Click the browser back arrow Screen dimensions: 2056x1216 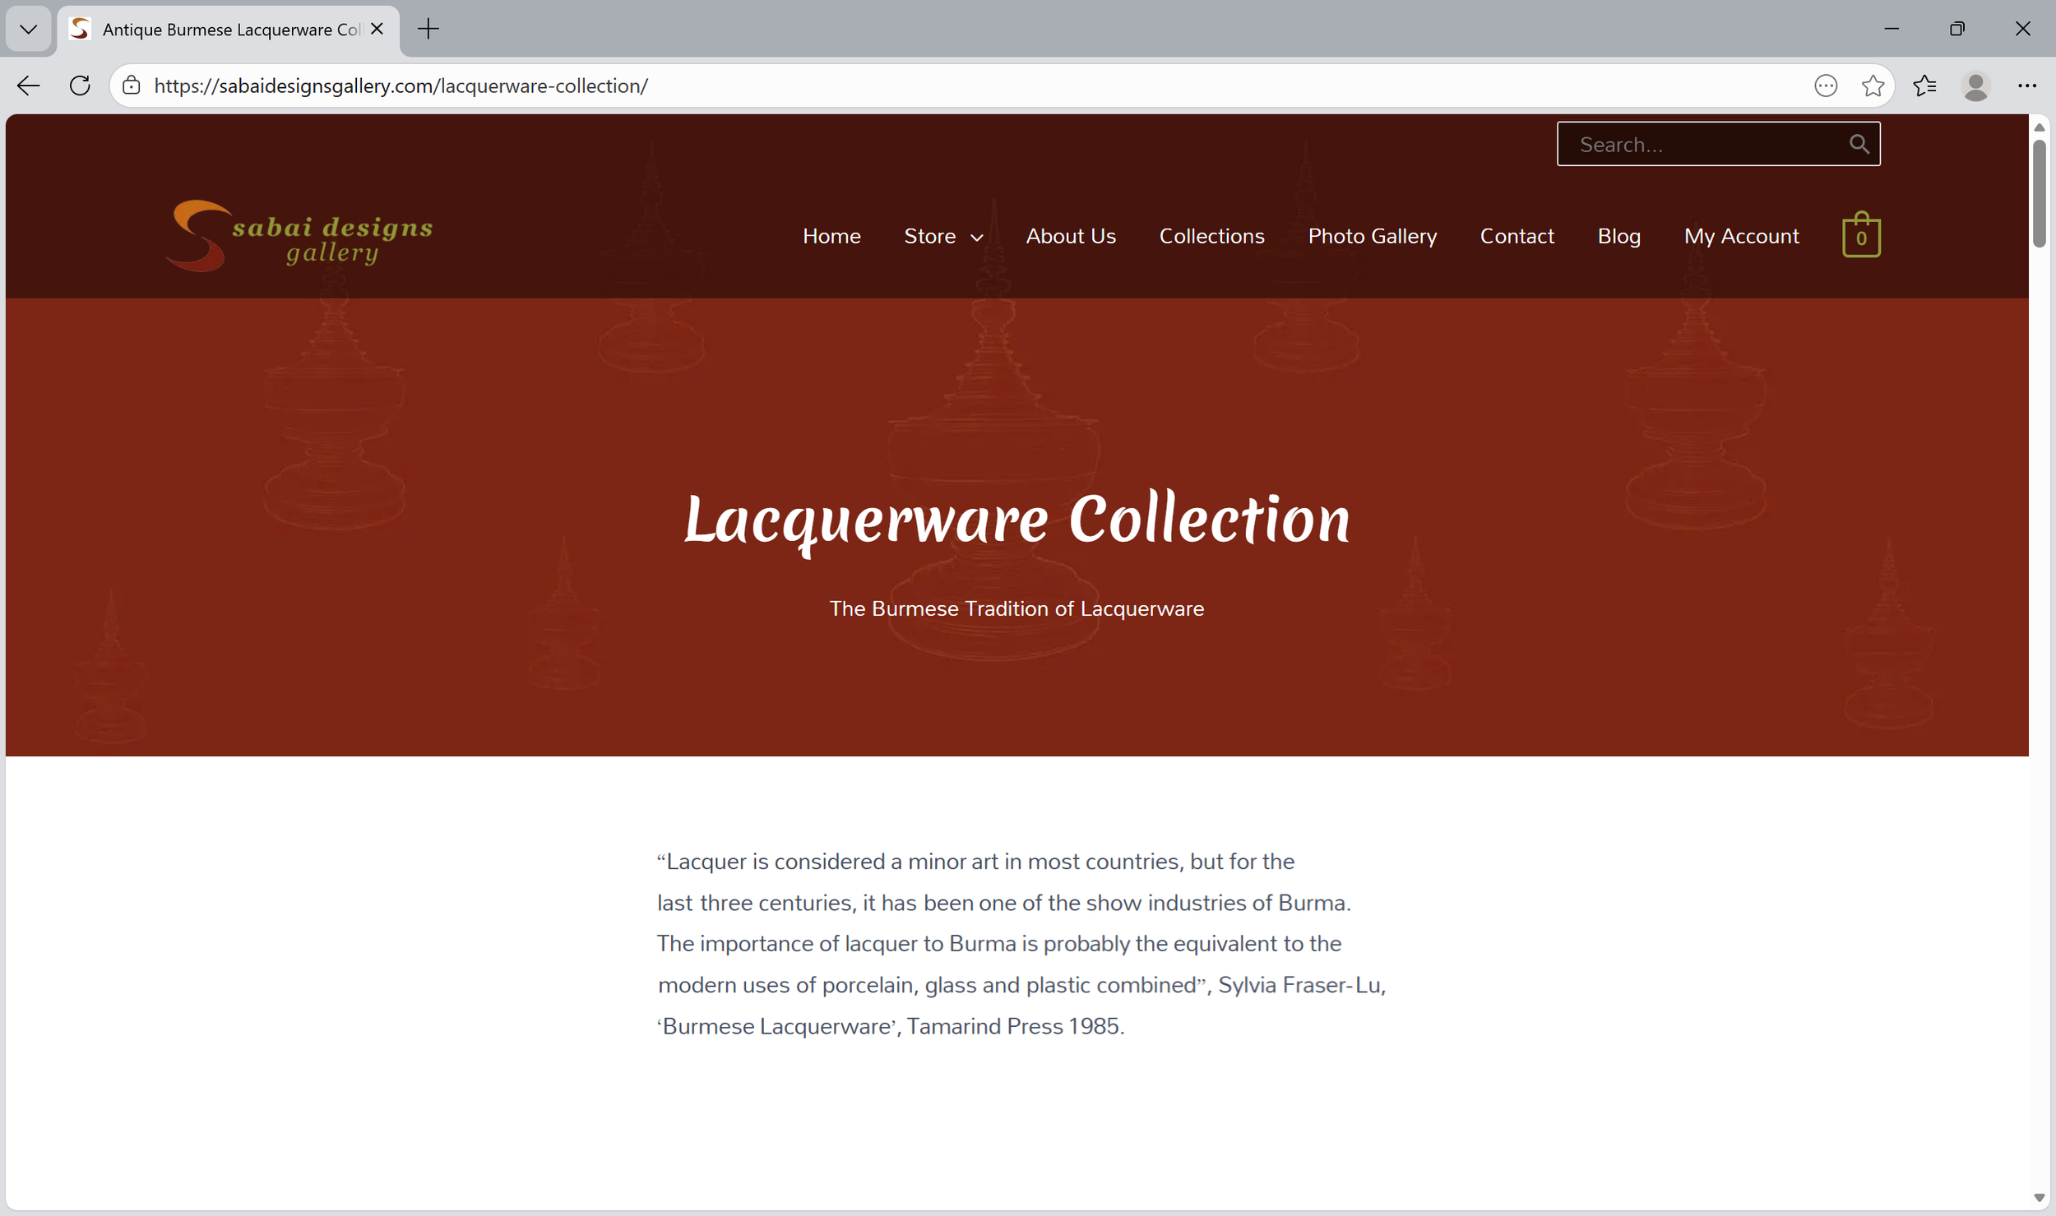click(29, 86)
